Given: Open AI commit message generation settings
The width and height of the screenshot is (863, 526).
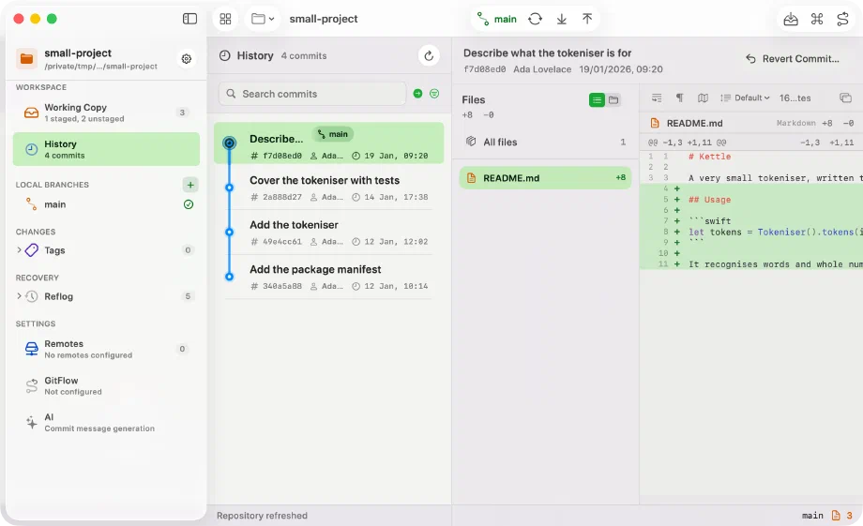Looking at the screenshot, I should click(106, 423).
